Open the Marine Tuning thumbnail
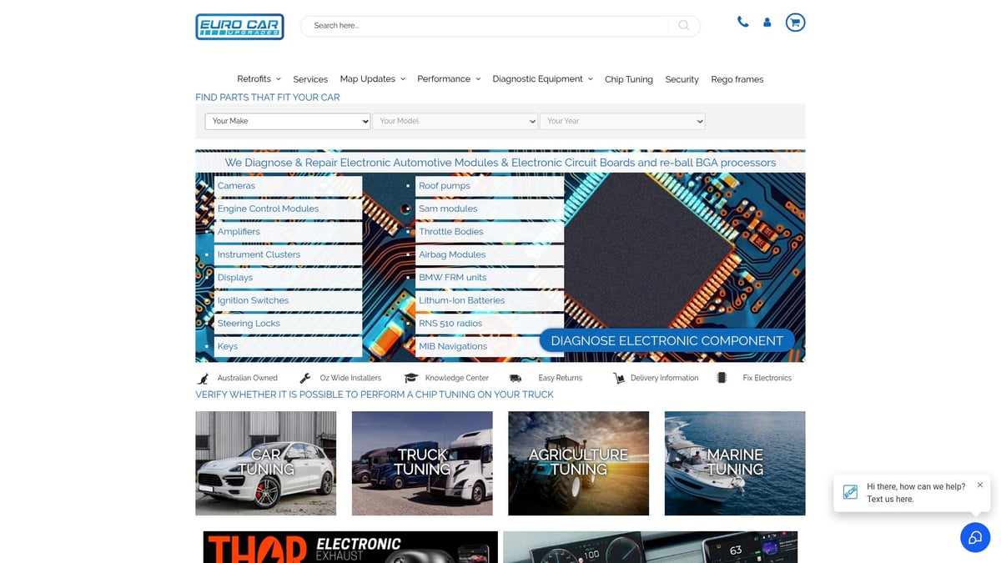Screen dimensions: 1001x563 (x=735, y=463)
